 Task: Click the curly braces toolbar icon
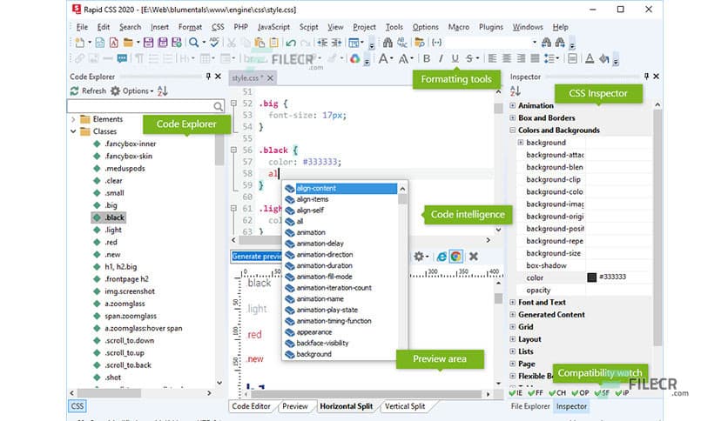click(436, 43)
